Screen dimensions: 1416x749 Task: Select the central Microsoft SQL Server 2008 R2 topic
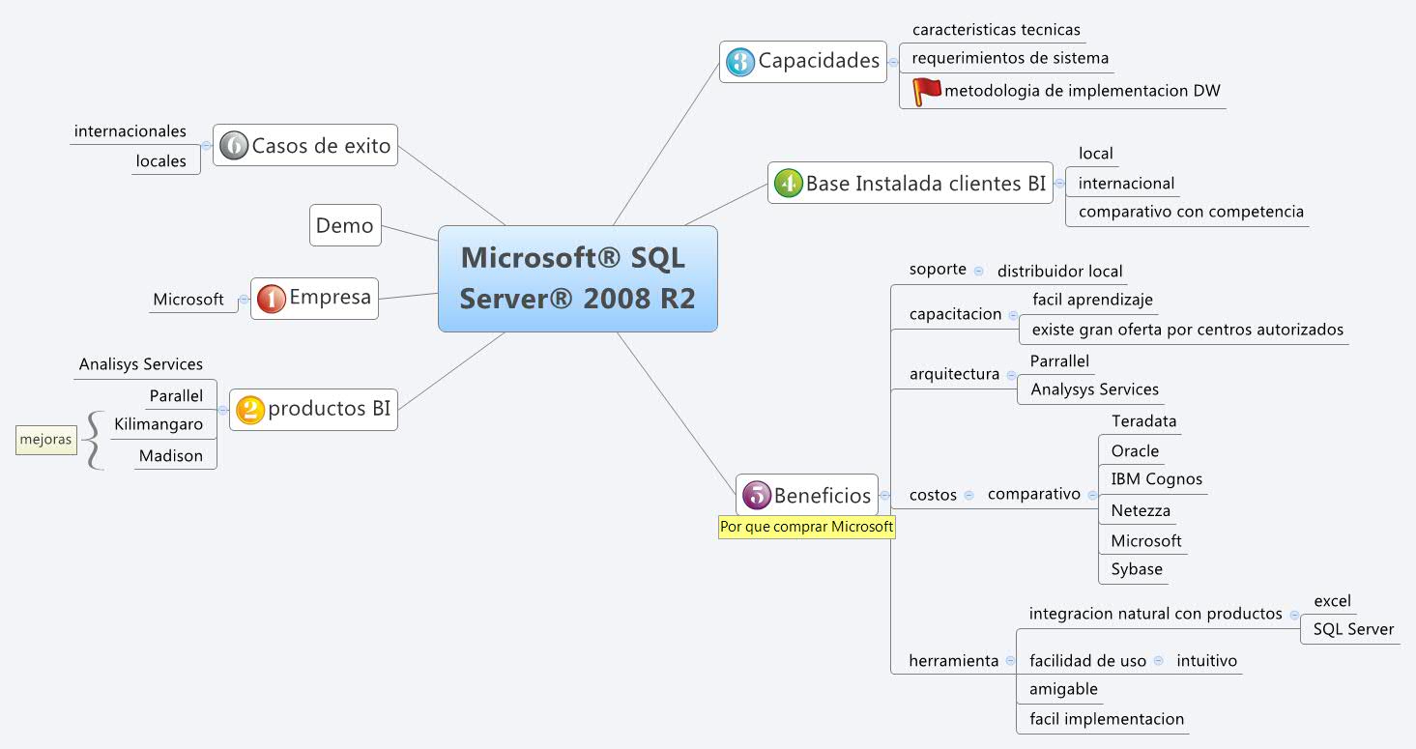point(577,278)
